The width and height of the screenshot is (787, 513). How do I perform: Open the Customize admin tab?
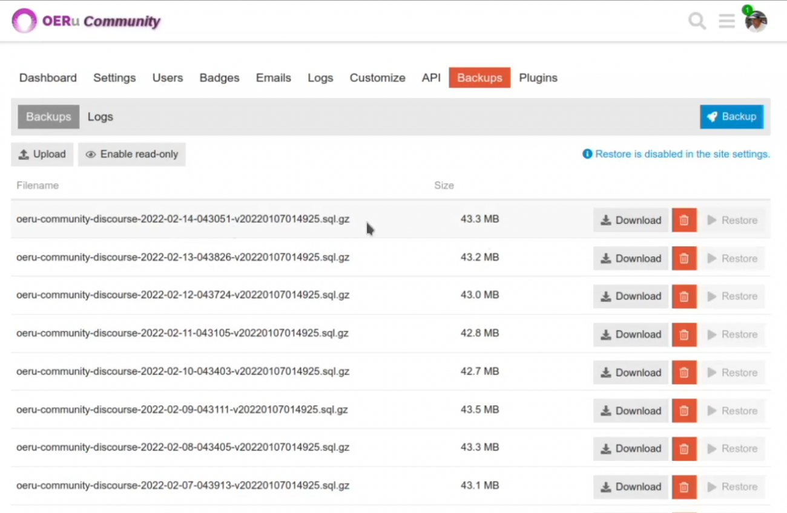point(377,77)
